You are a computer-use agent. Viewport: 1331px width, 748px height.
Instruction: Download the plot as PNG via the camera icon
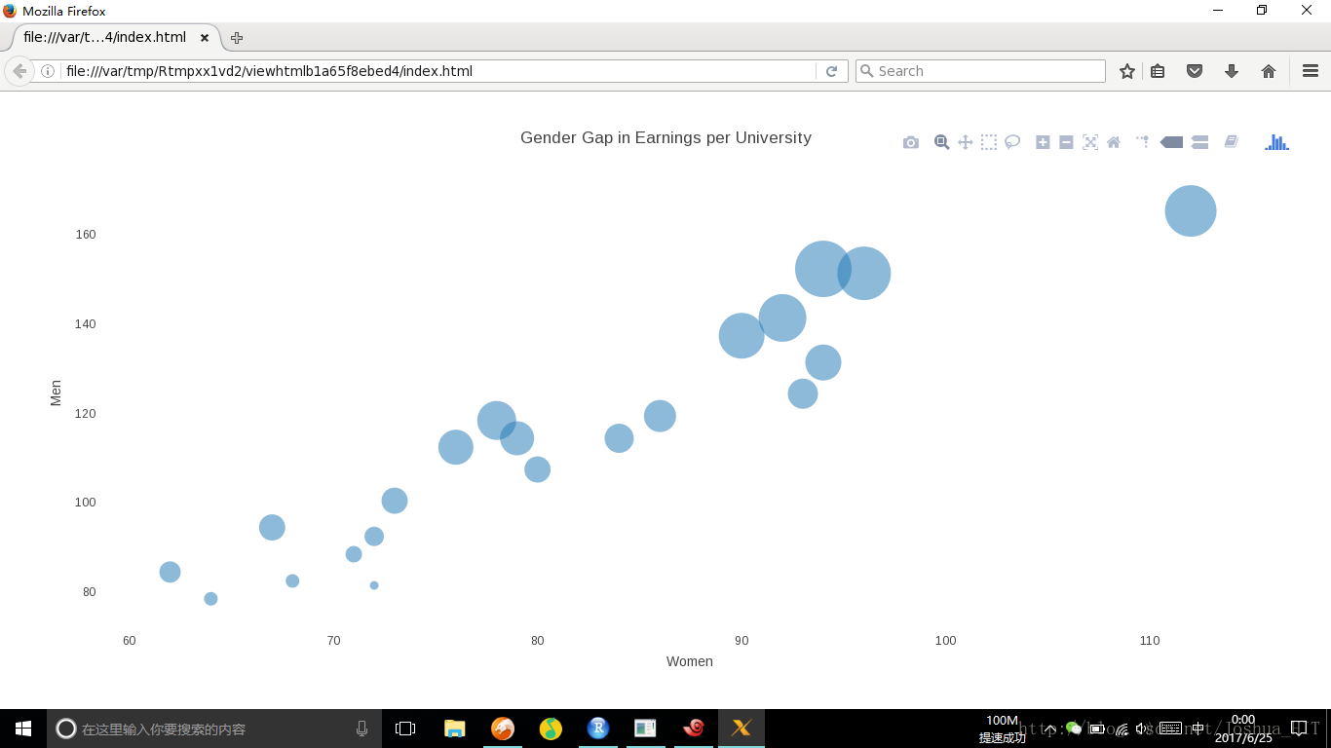coord(911,142)
